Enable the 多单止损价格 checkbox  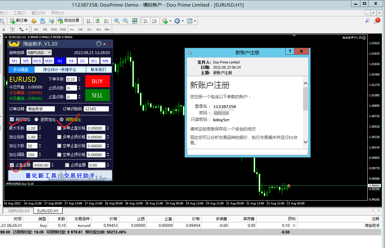[x=59, y=137]
